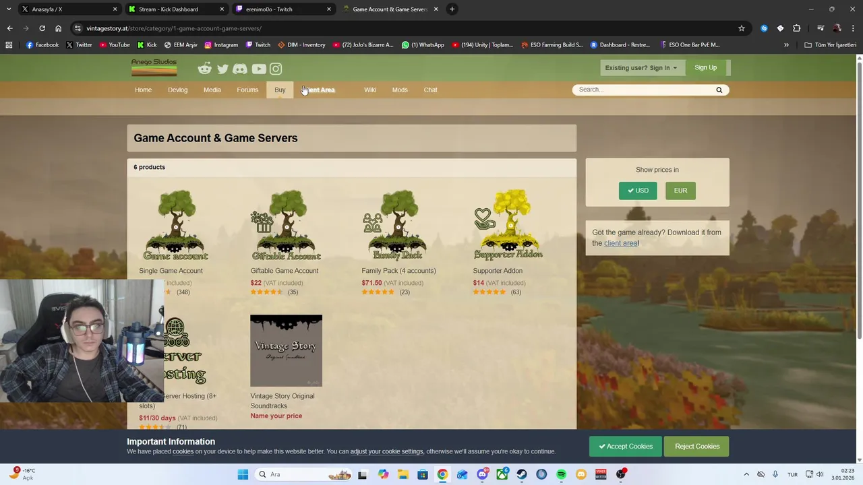The width and height of the screenshot is (863, 485).
Task: Open the client area link
Action: (x=620, y=243)
